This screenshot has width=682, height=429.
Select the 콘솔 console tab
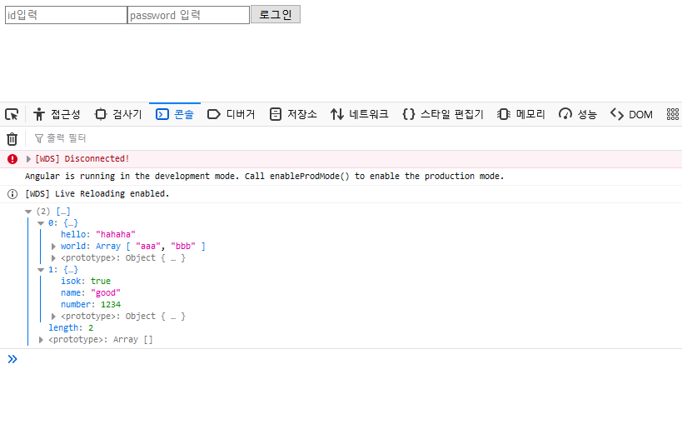[175, 114]
